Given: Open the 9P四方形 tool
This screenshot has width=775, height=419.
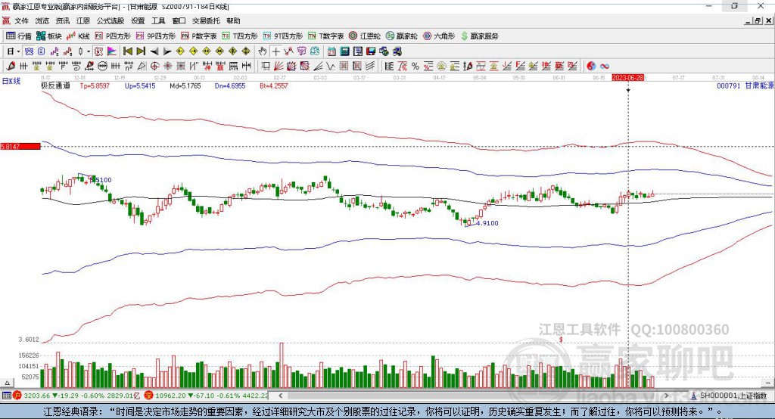Looking at the screenshot, I should [156, 36].
